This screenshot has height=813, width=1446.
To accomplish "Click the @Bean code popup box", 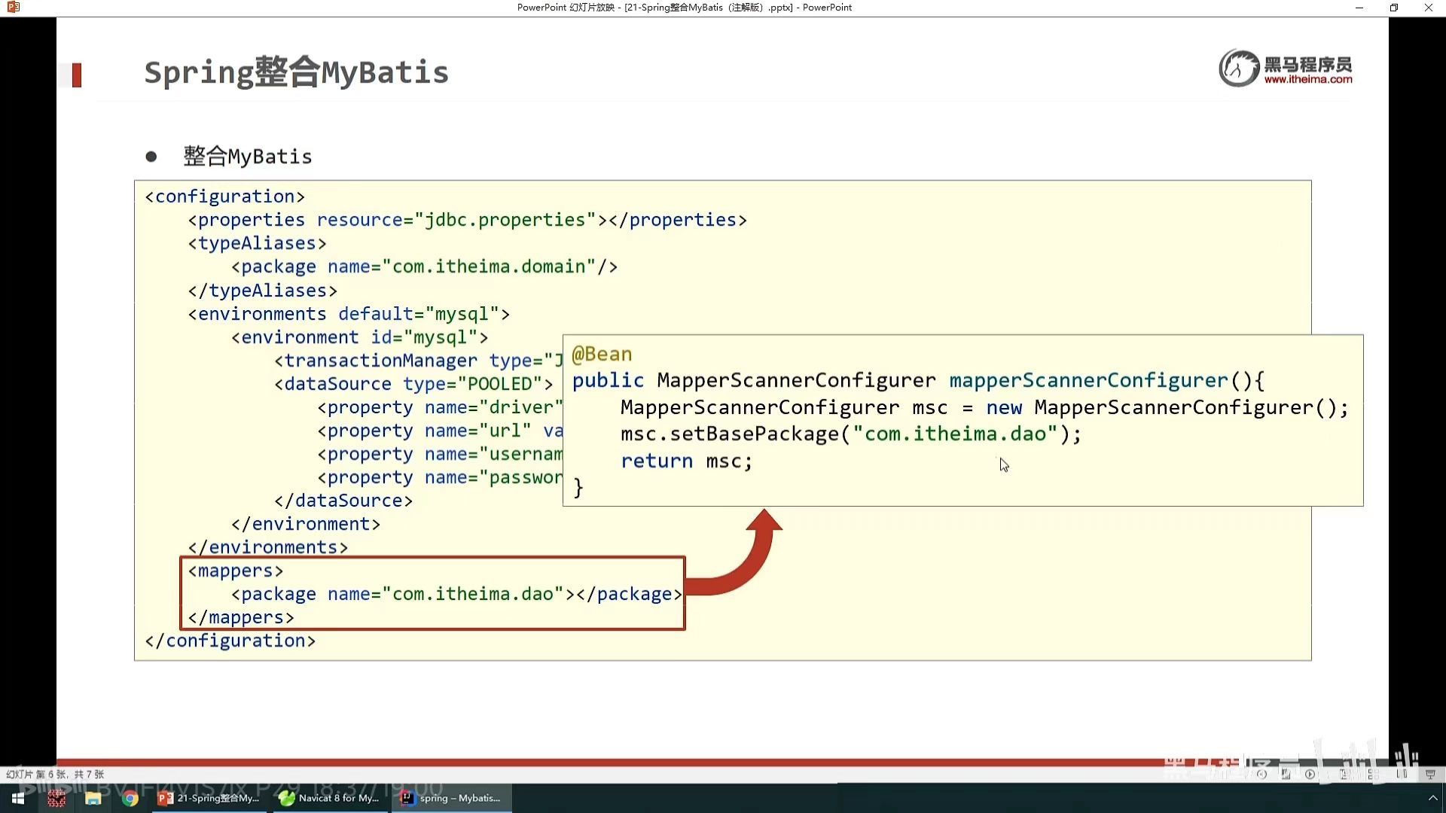I will point(962,420).
